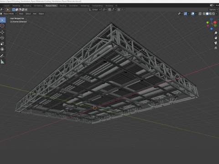The image size is (219, 164).
Task: Enable solid viewport shading sphere
Action: [x=207, y=14]
